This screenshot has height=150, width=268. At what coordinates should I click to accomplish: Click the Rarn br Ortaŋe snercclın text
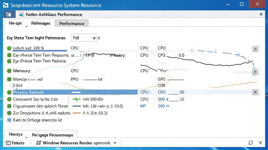37,120
